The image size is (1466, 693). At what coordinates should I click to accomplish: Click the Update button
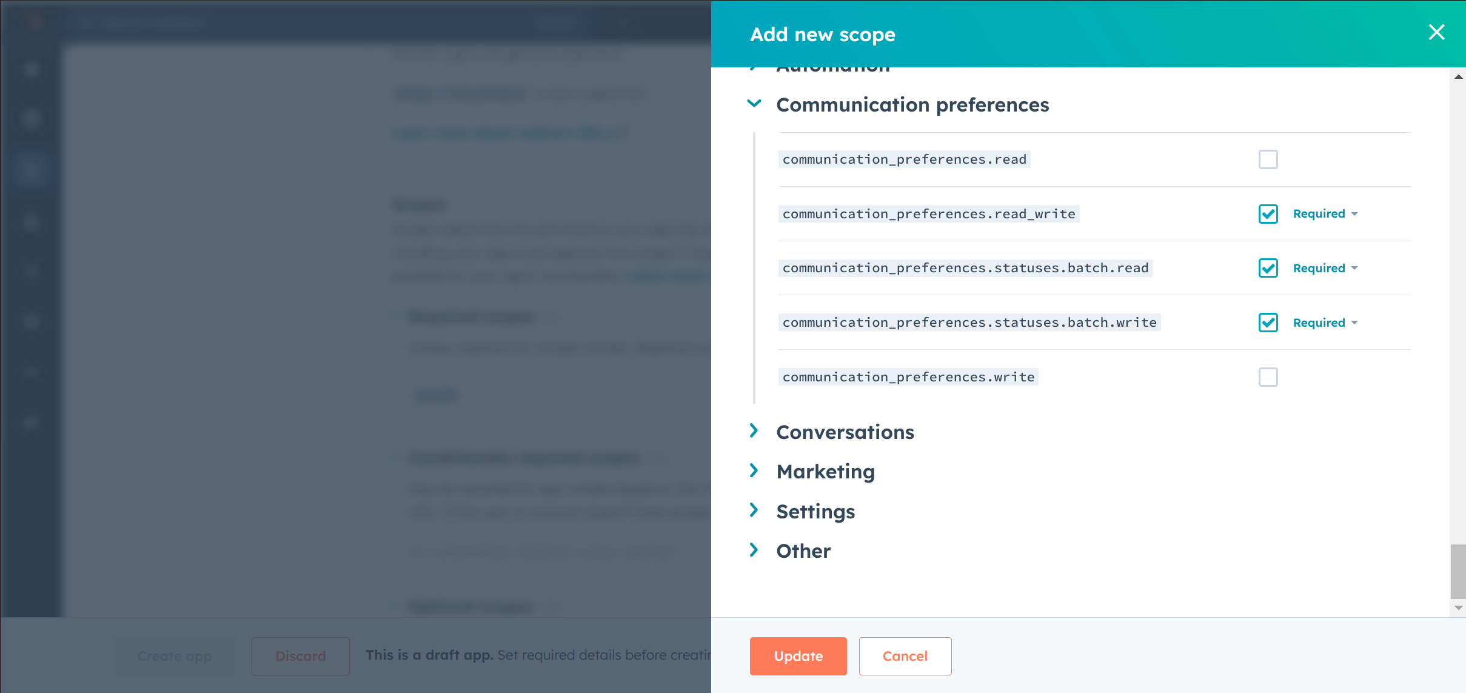click(x=798, y=656)
